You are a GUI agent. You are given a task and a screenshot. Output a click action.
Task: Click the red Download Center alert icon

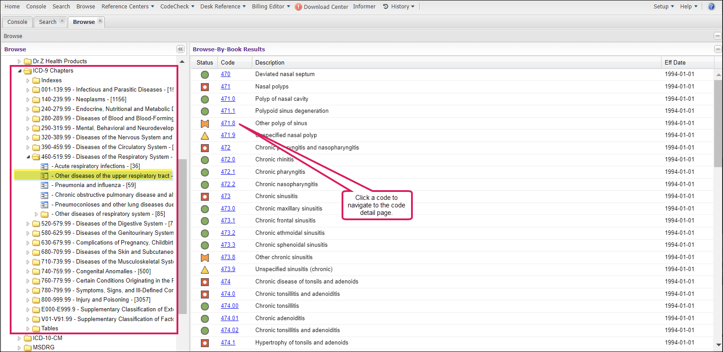298,7
